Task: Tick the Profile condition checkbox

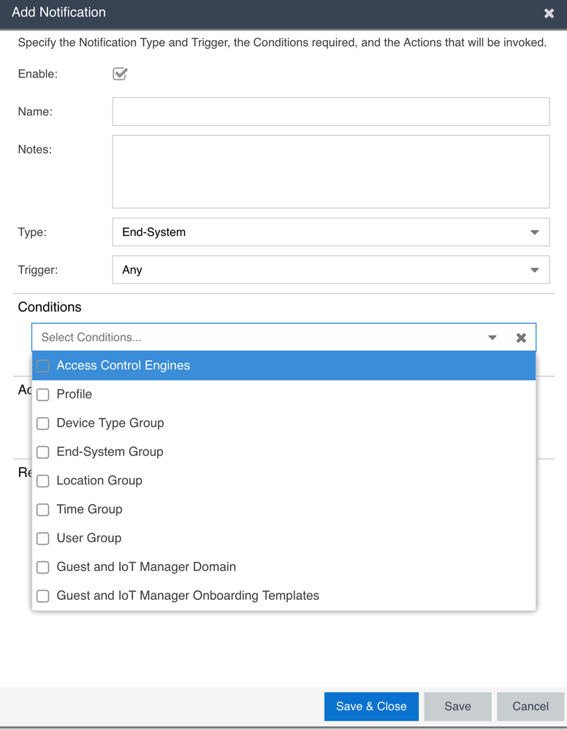Action: pos(43,395)
